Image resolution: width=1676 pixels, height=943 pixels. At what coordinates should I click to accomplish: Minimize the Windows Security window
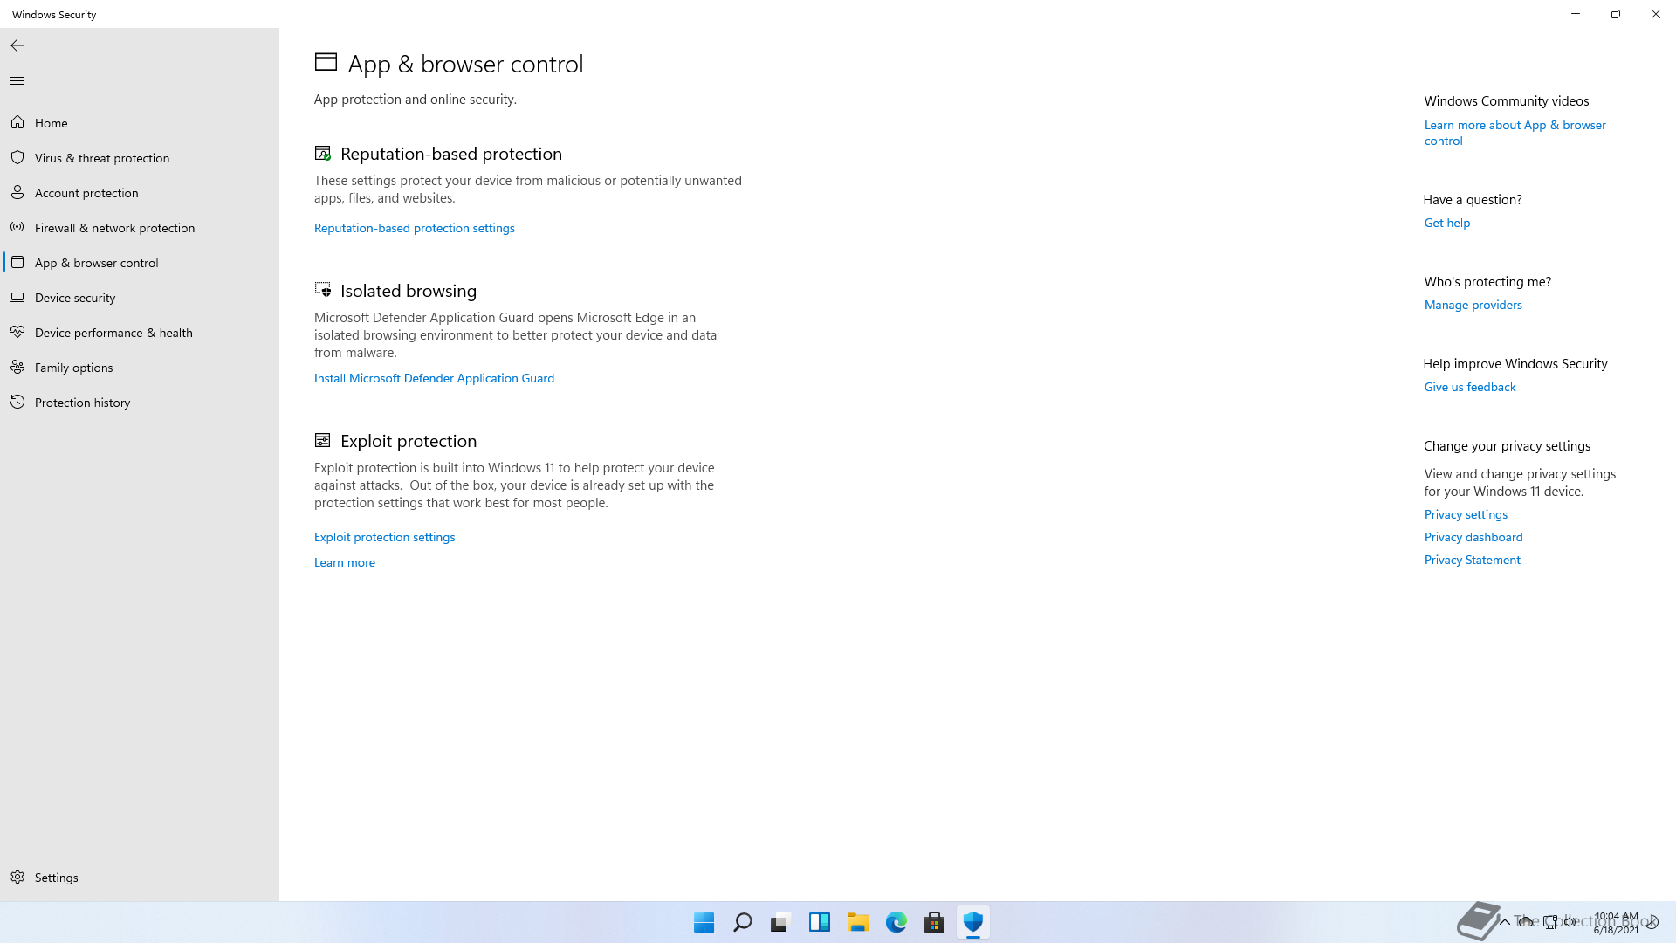pos(1576,14)
